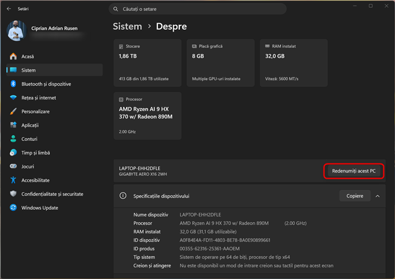Click the Placă grafică card icon
The height and width of the screenshot is (279, 395).
pyautogui.click(x=194, y=46)
